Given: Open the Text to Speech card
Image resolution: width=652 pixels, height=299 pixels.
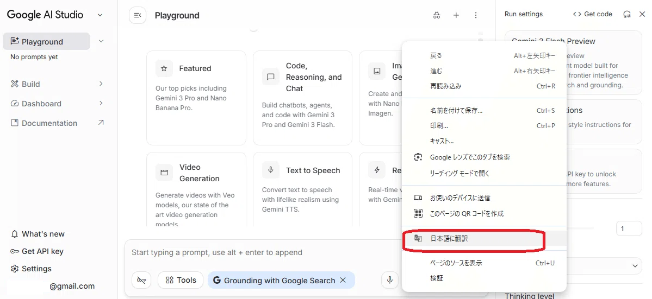Looking at the screenshot, I should [x=302, y=189].
